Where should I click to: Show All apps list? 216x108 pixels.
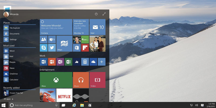point(8,99)
